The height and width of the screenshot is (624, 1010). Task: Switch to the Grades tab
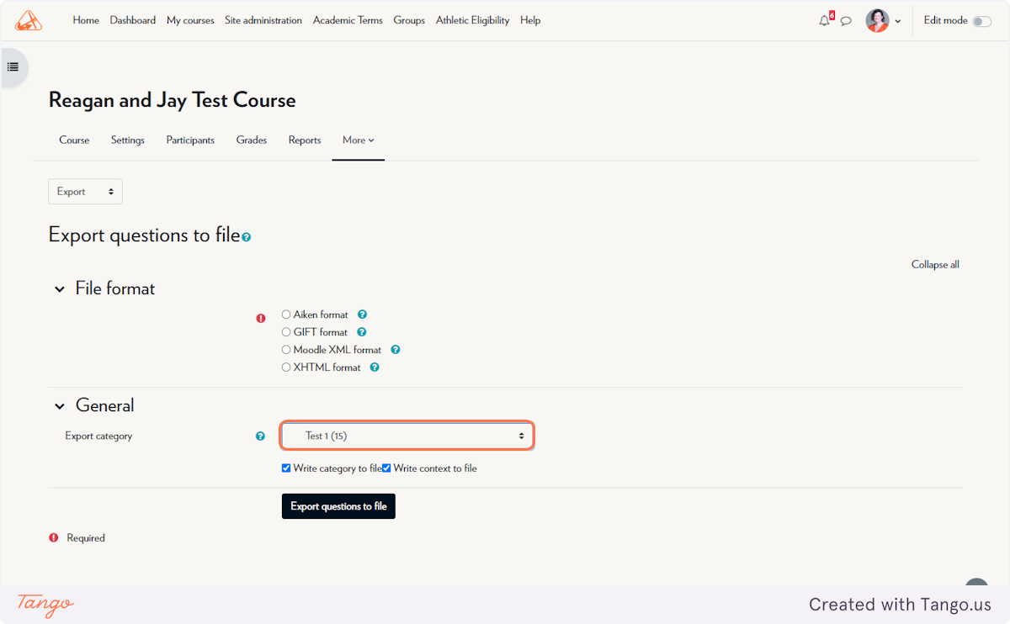(252, 140)
